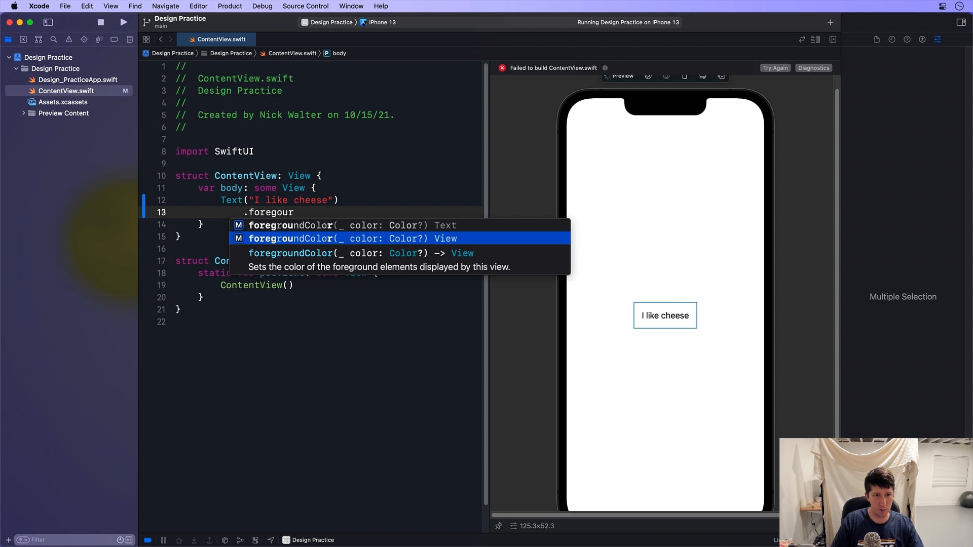This screenshot has height=547, width=973.
Task: Duplicate the preview
Action: click(721, 76)
